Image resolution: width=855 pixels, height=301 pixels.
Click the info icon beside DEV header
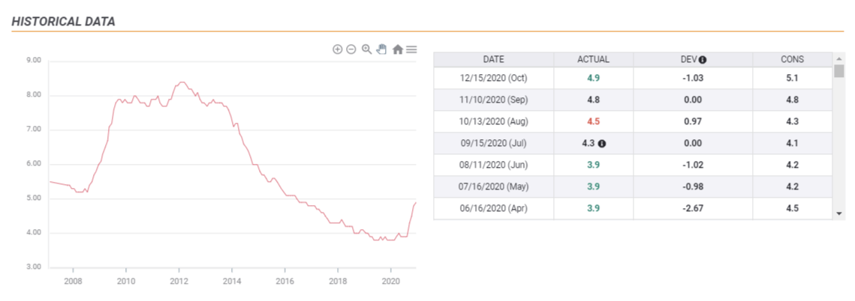tap(703, 60)
